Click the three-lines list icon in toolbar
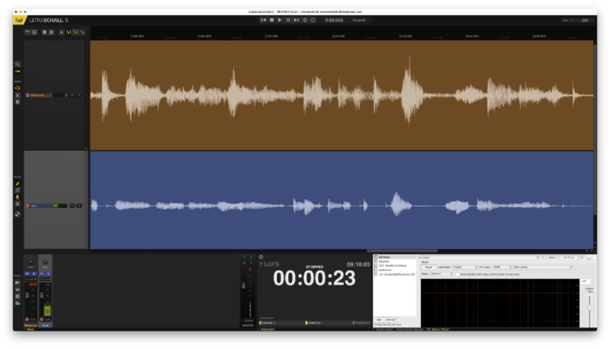 [35, 32]
